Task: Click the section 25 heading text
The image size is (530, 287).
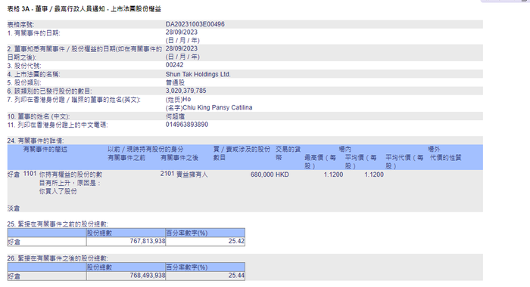Action: pyautogui.click(x=58, y=224)
